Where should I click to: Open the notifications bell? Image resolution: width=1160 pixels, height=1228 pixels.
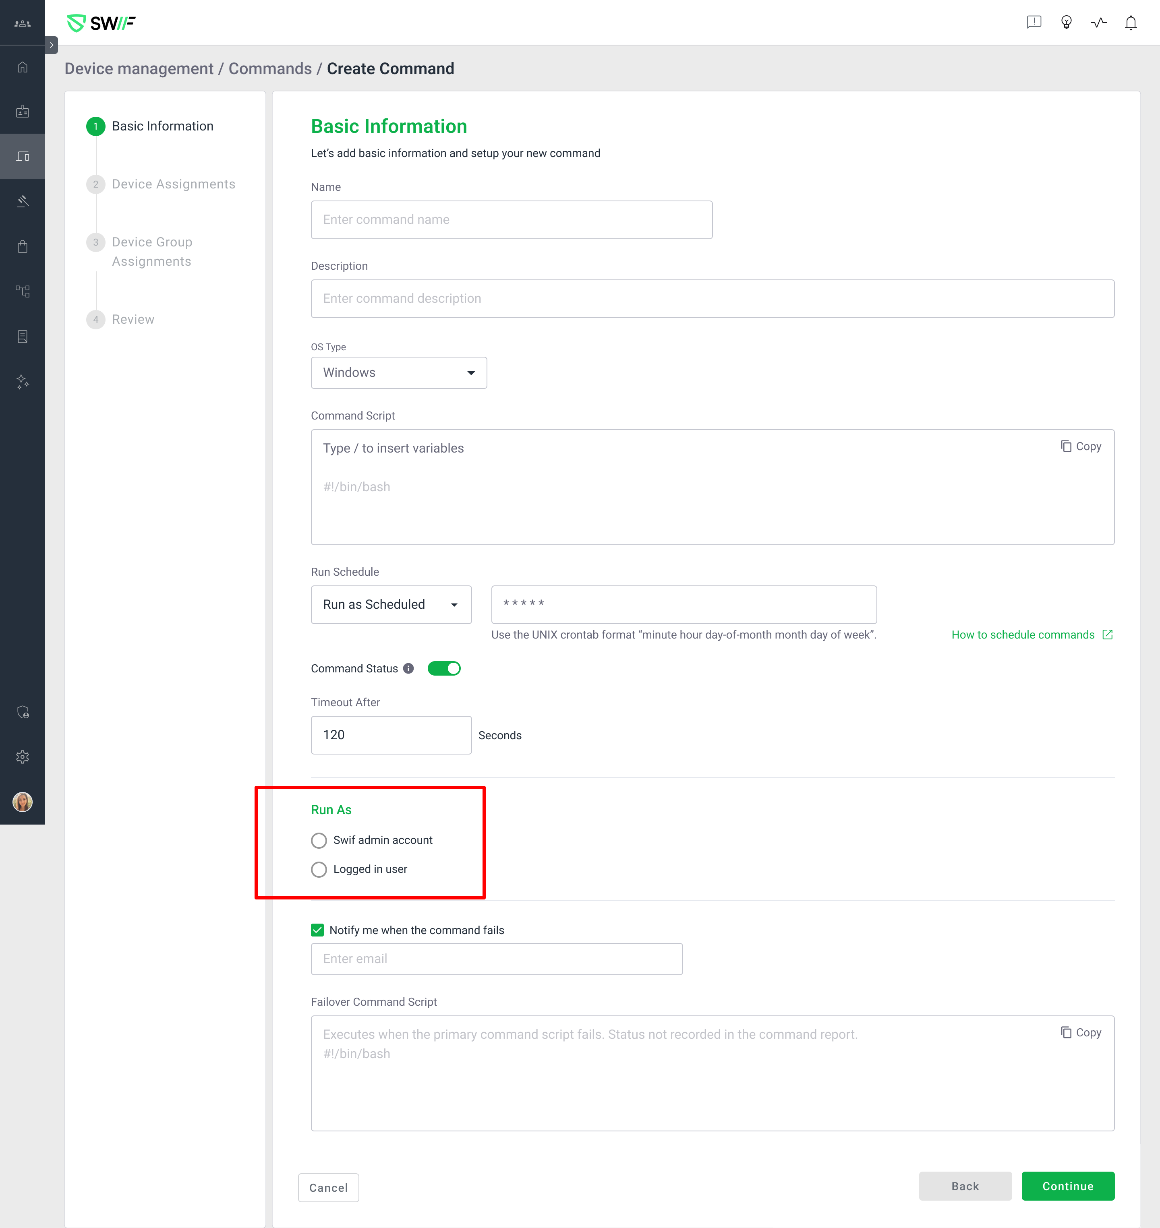pyautogui.click(x=1130, y=23)
